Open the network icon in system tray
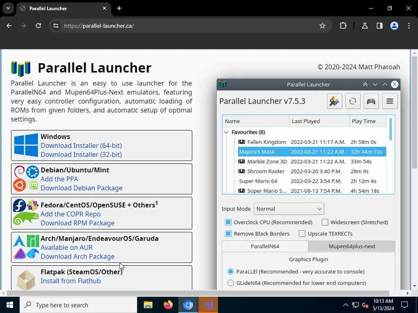418x313 pixels. pos(356,305)
